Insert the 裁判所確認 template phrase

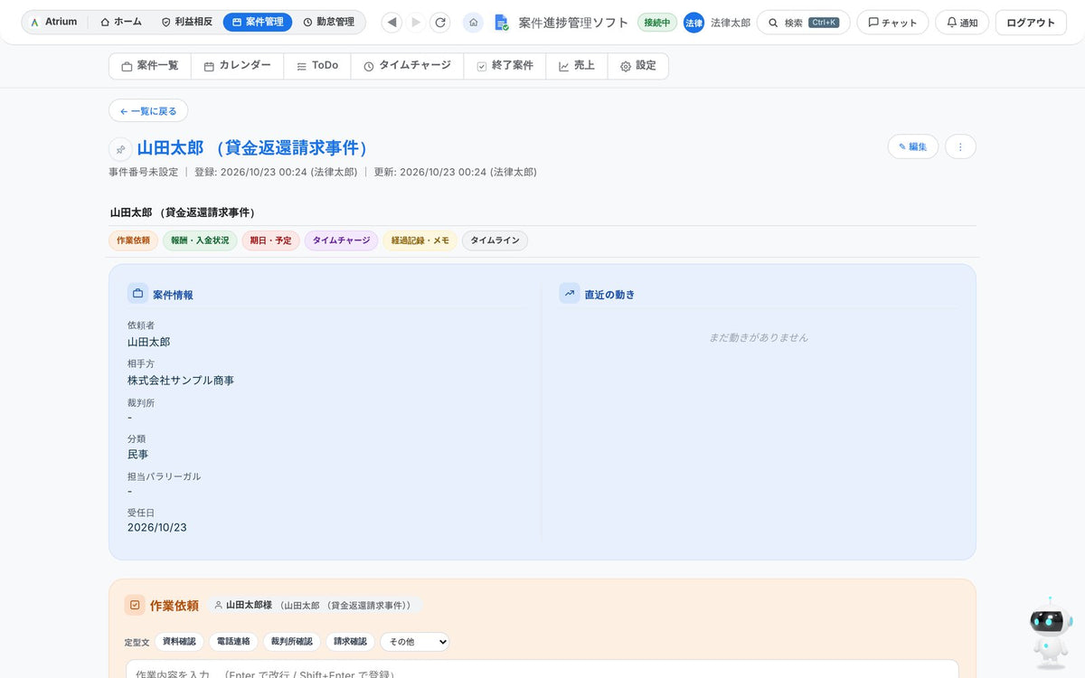point(292,641)
